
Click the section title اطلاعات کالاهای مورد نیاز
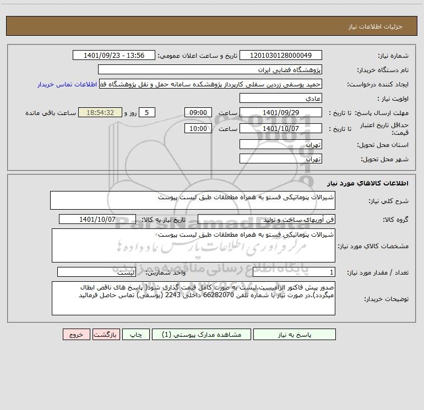(x=367, y=183)
